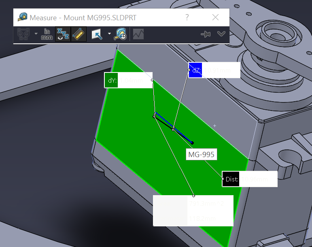The height and width of the screenshot is (247, 312).
Task: Toggle Point-to-Point measurement mode
Action: click(79, 34)
